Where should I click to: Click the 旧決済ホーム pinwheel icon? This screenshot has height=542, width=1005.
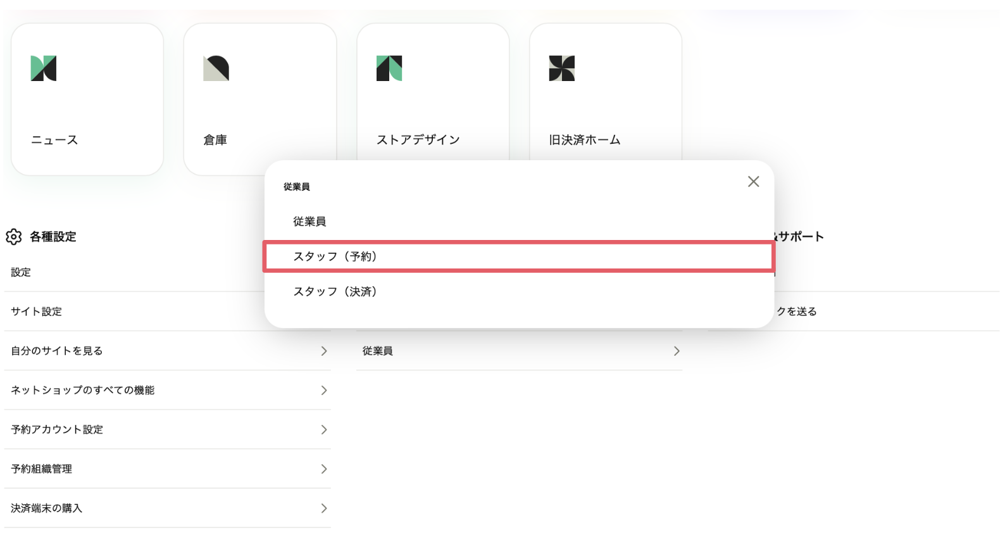click(x=562, y=68)
